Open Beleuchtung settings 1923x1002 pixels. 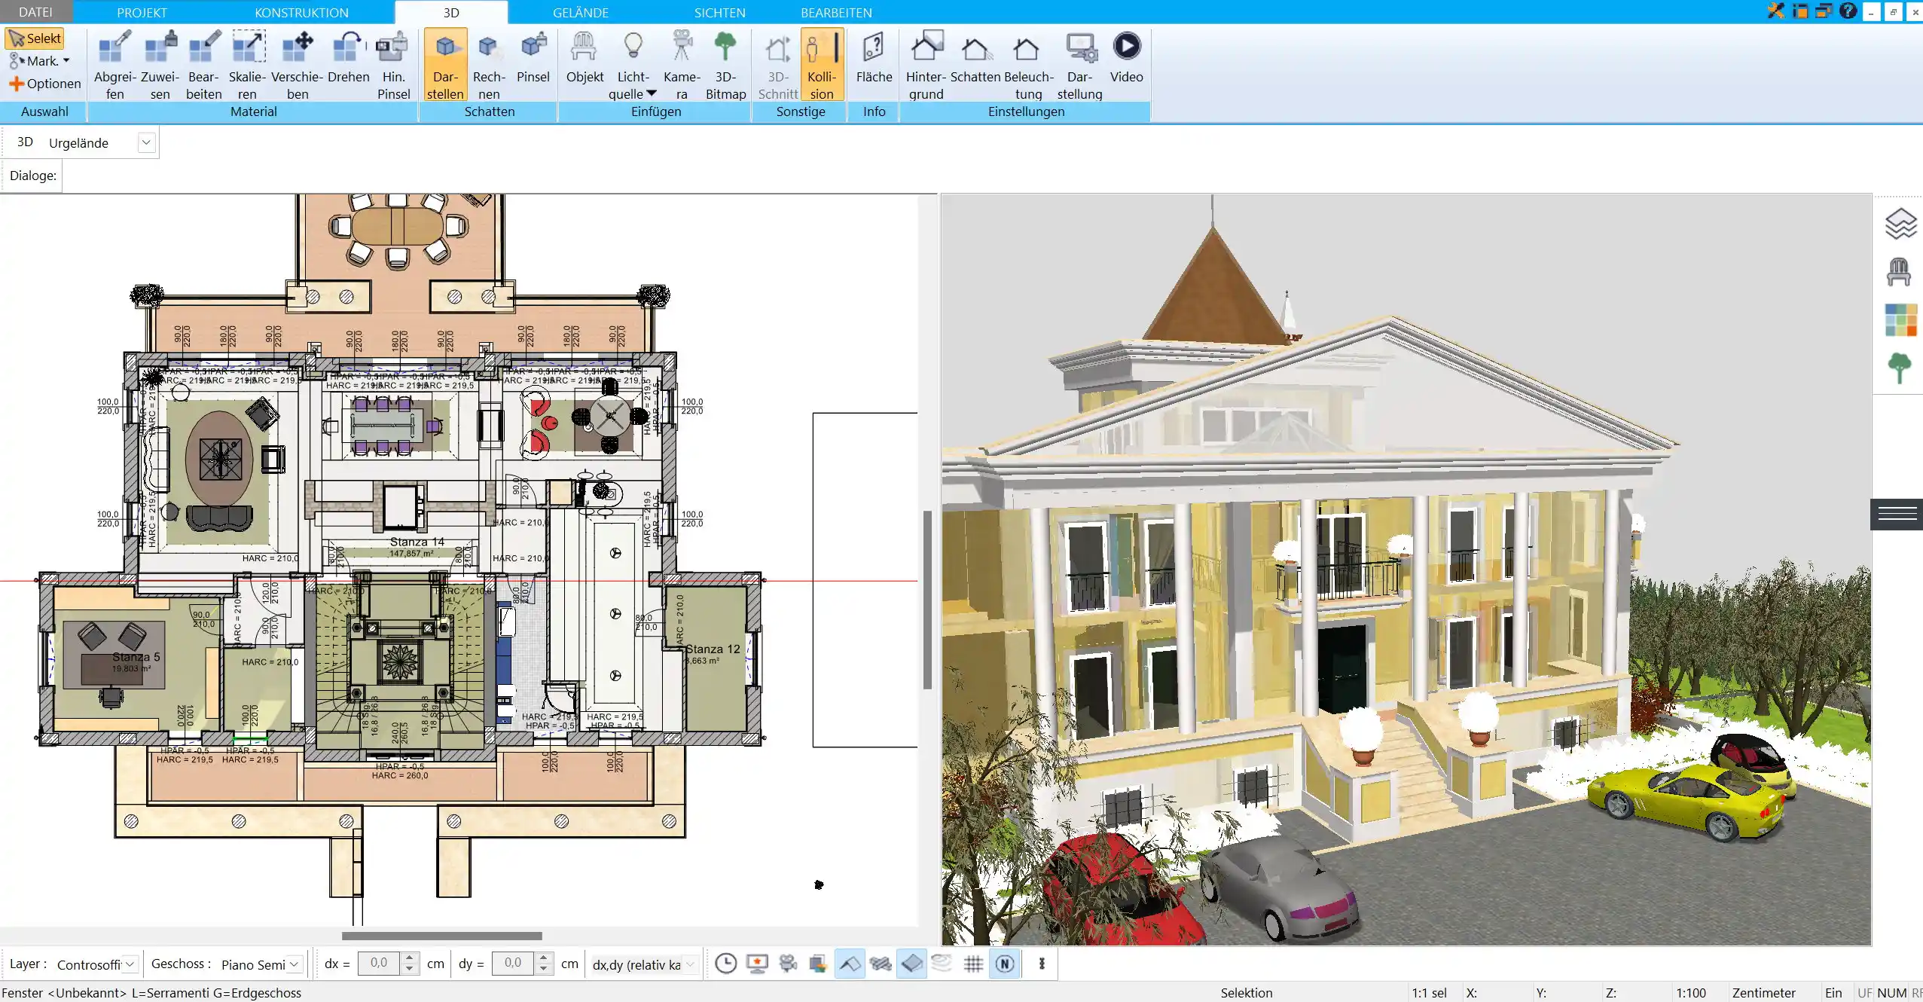(1028, 65)
